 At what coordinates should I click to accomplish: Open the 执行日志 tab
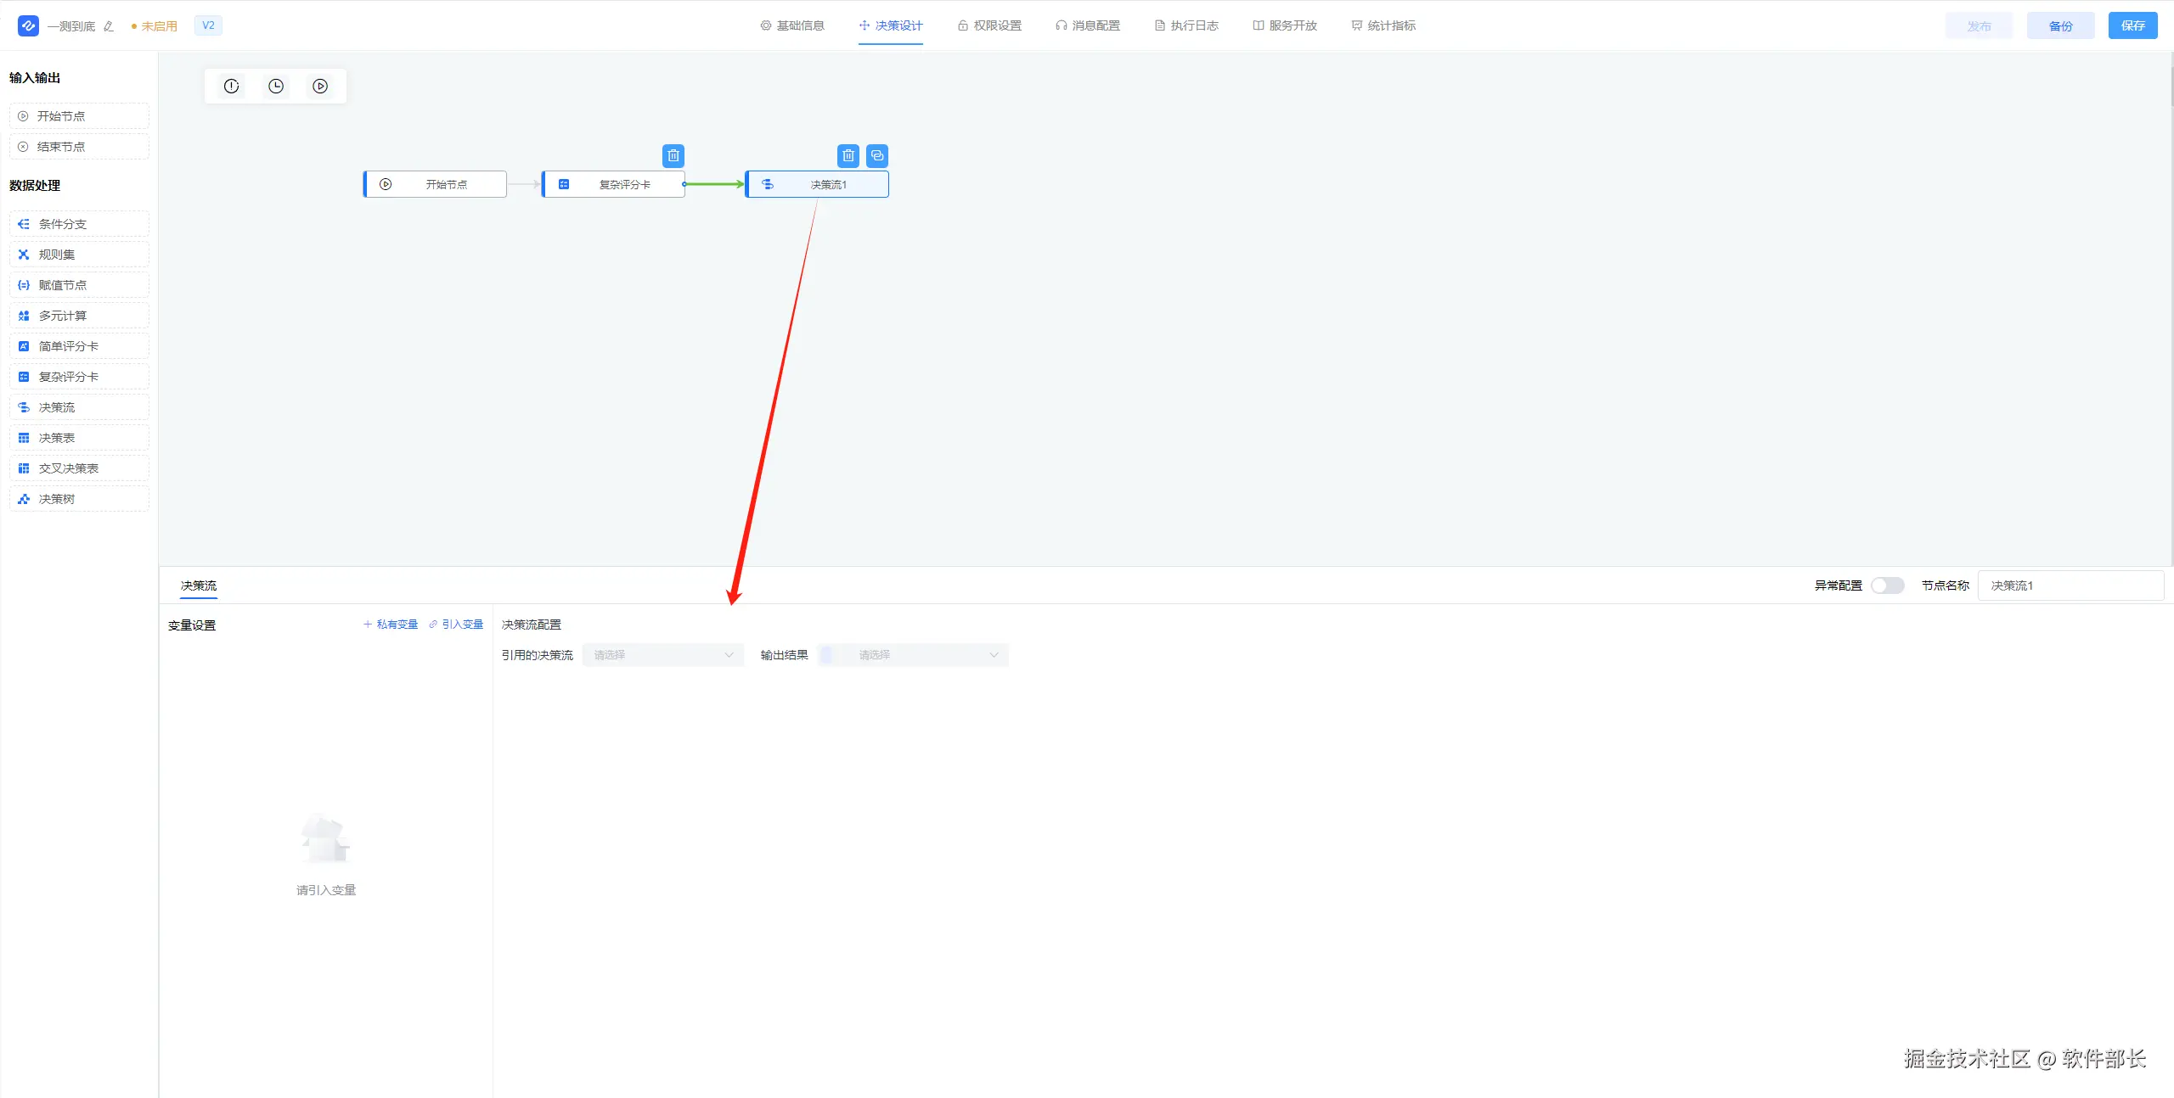coord(1186,25)
